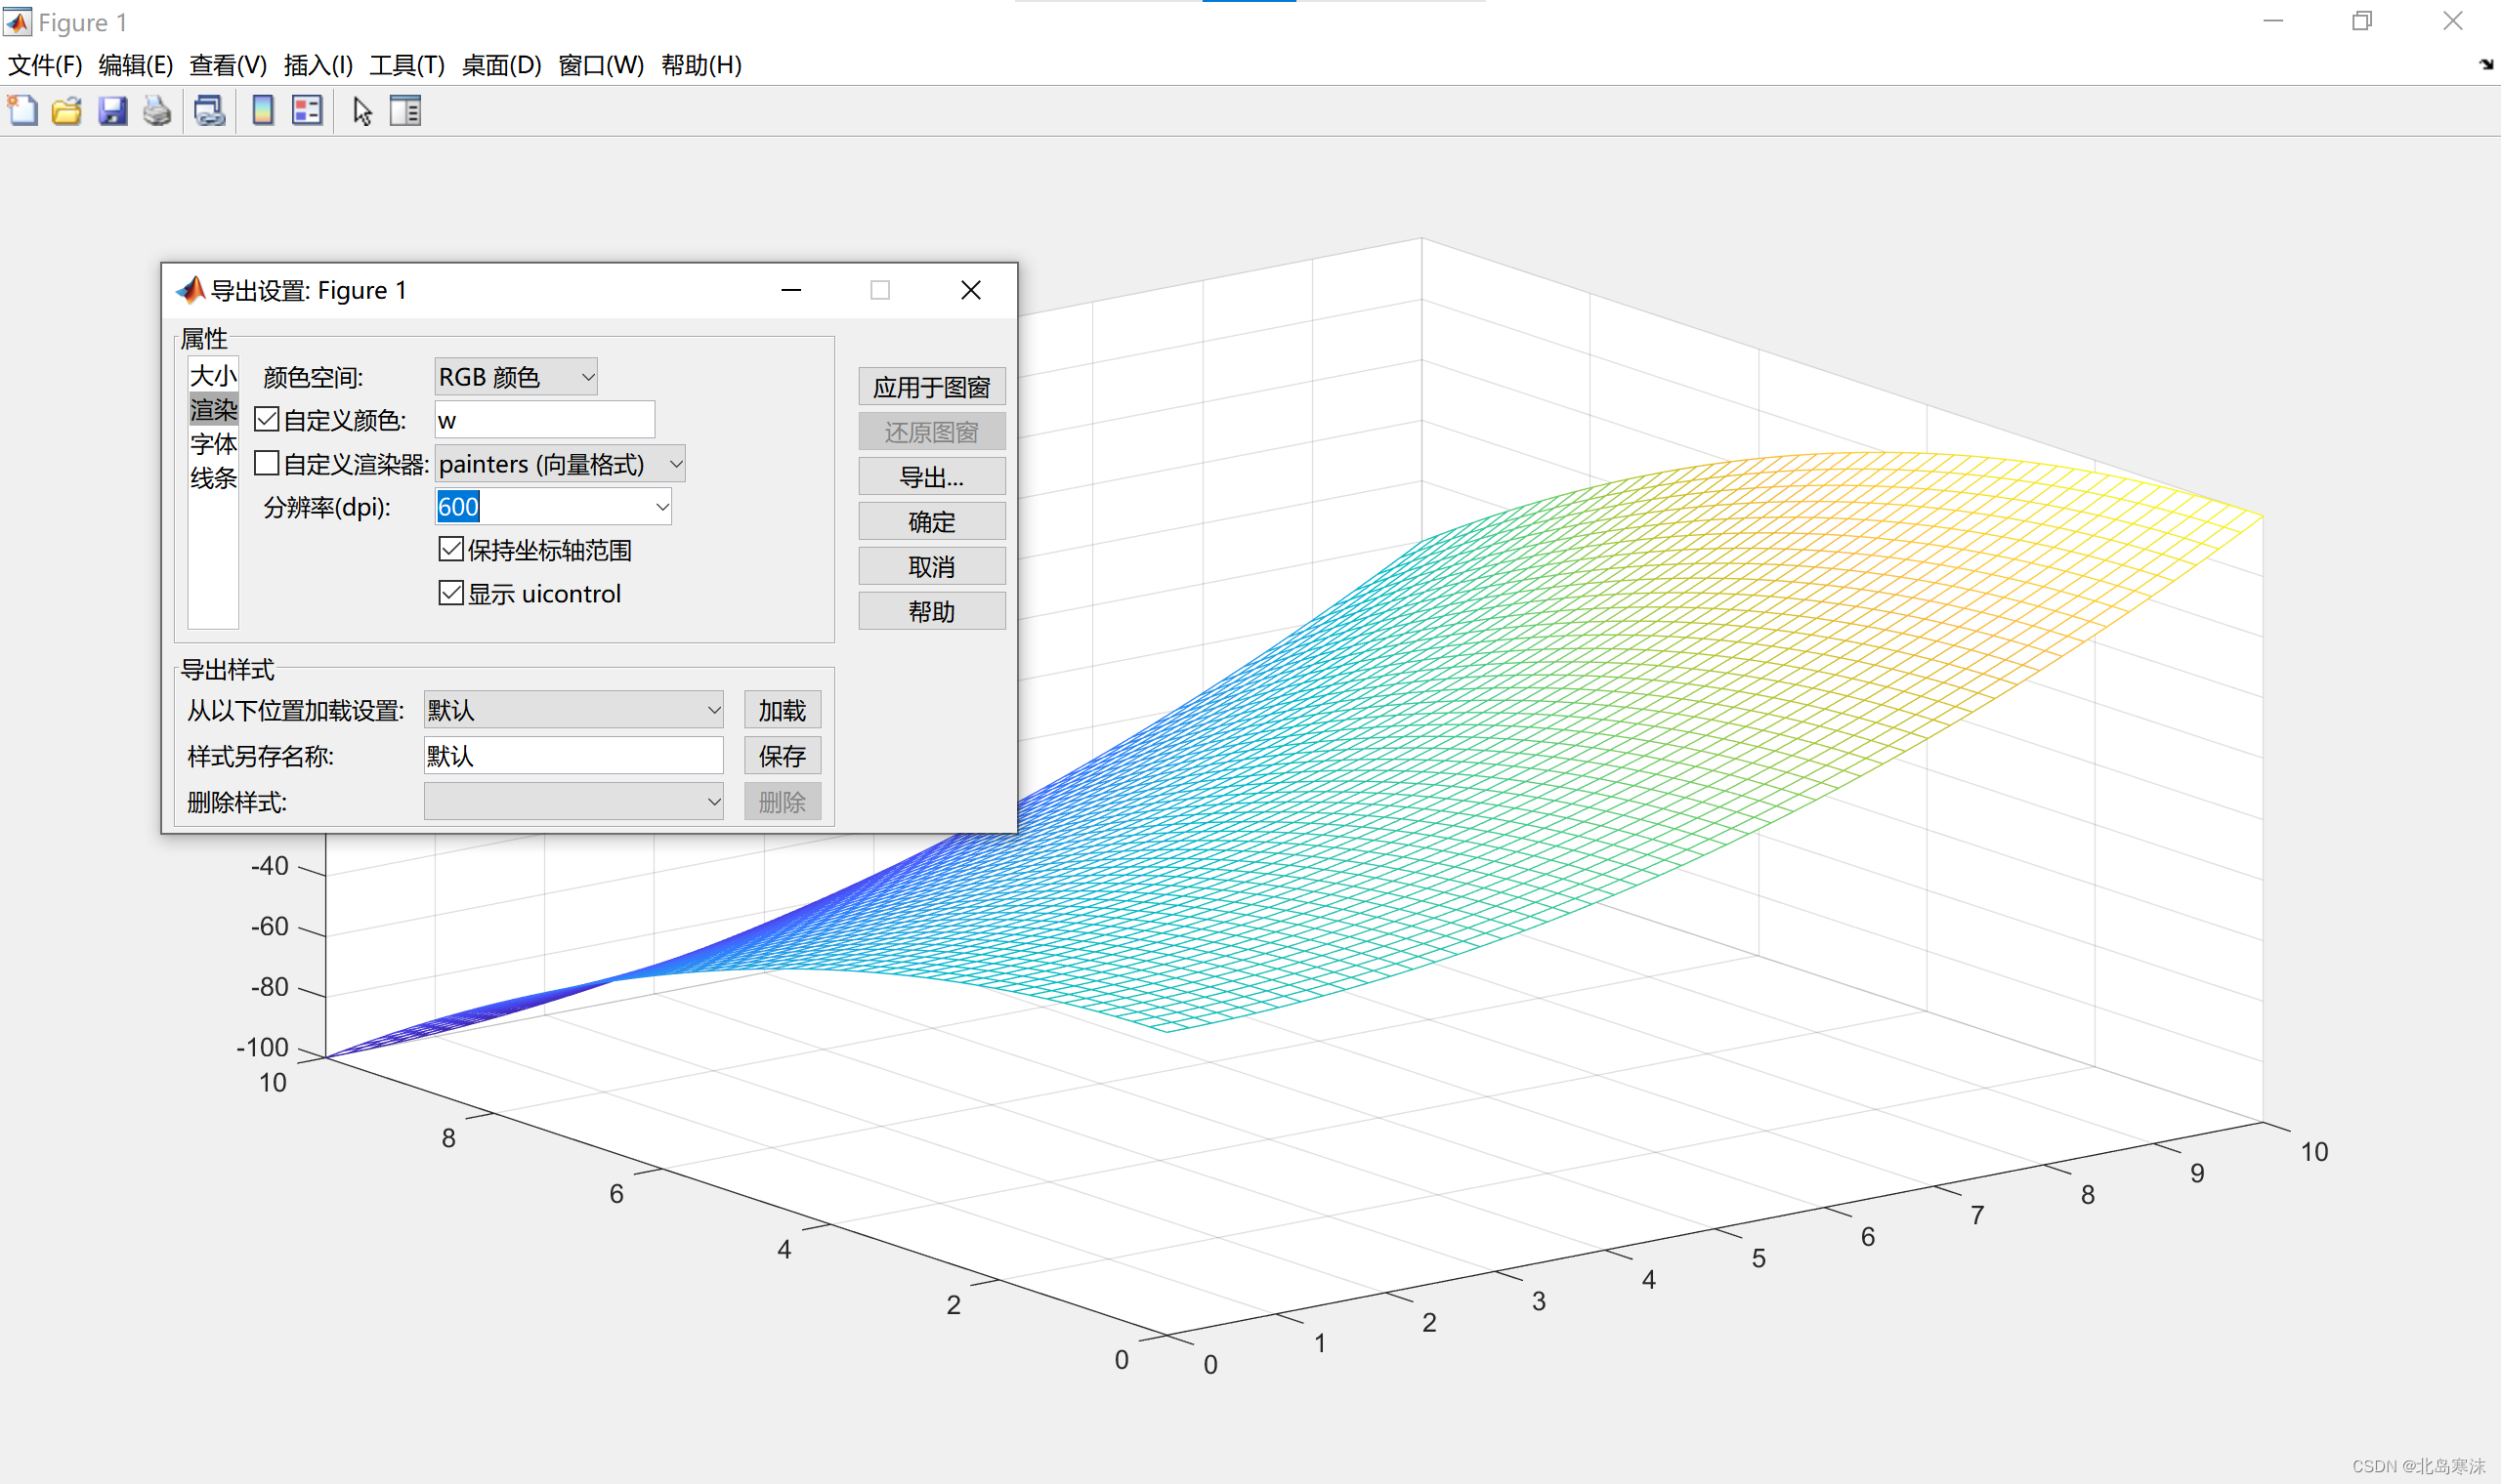The image size is (2501, 1484).
Task: Click the 导出... button
Action: (x=930, y=477)
